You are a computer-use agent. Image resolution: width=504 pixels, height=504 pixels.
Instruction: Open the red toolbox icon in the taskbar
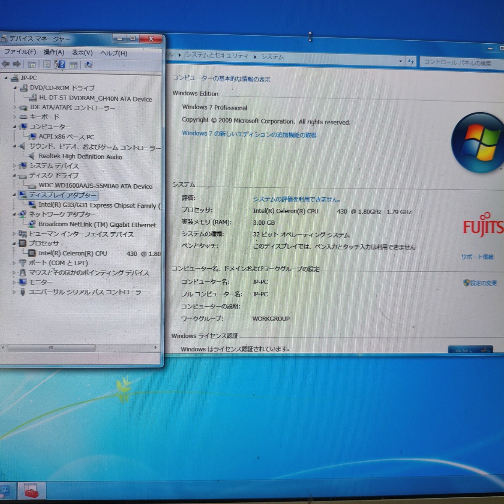click(x=31, y=491)
